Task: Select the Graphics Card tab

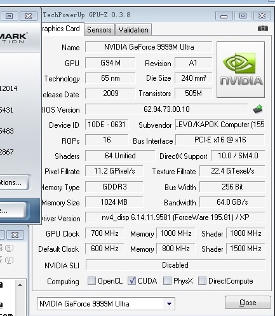Action: (62, 29)
